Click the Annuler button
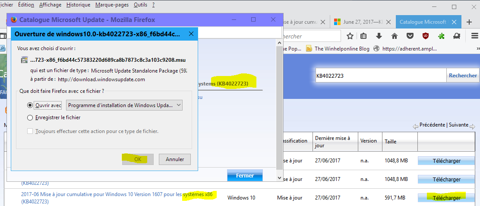This screenshot has width=480, height=206. (175, 159)
